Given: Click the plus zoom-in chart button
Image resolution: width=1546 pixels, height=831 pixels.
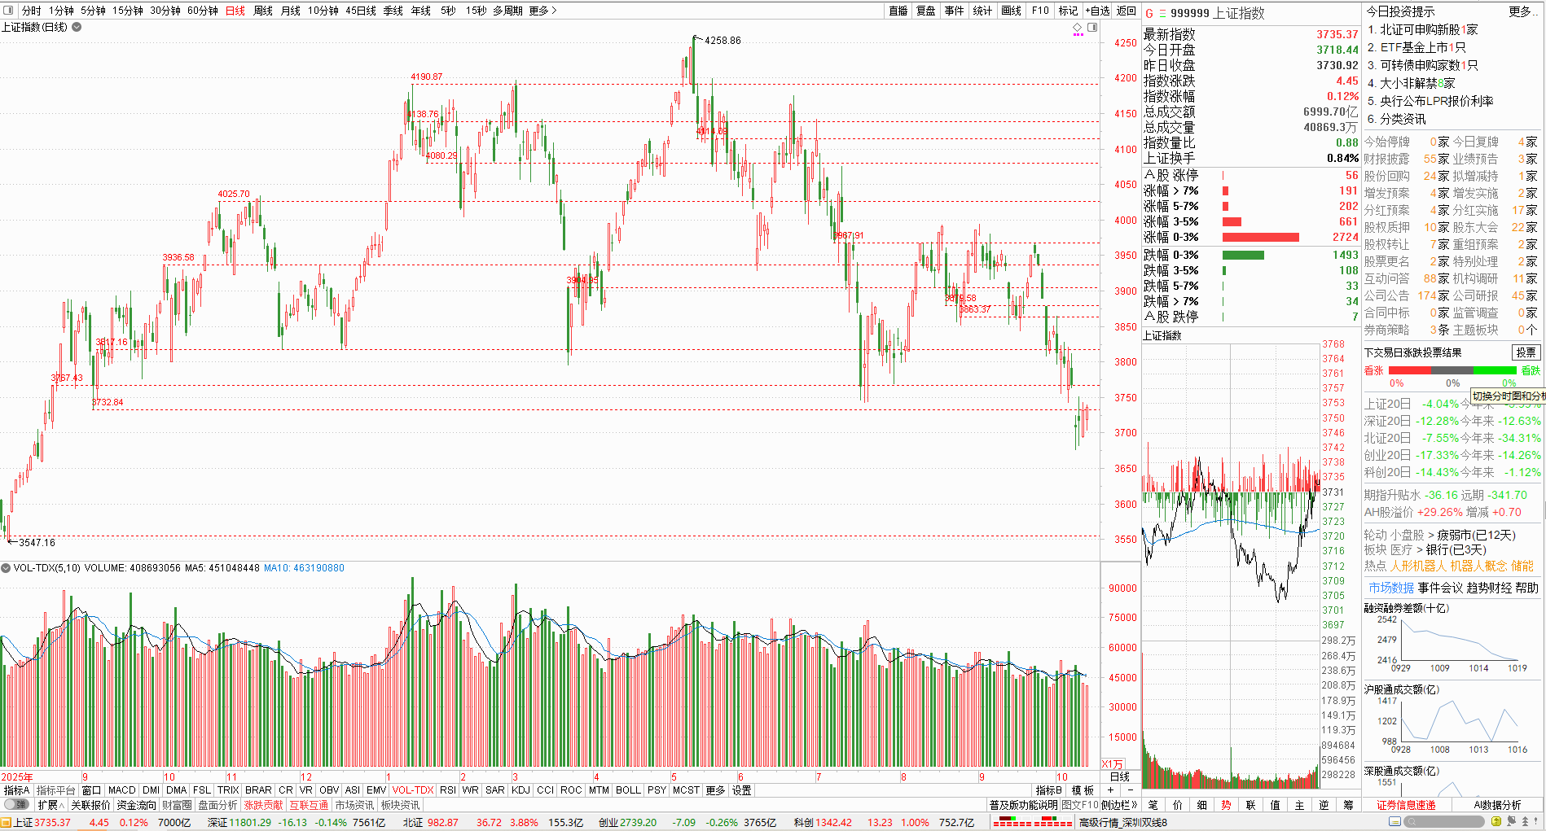Looking at the screenshot, I should tap(1110, 790).
